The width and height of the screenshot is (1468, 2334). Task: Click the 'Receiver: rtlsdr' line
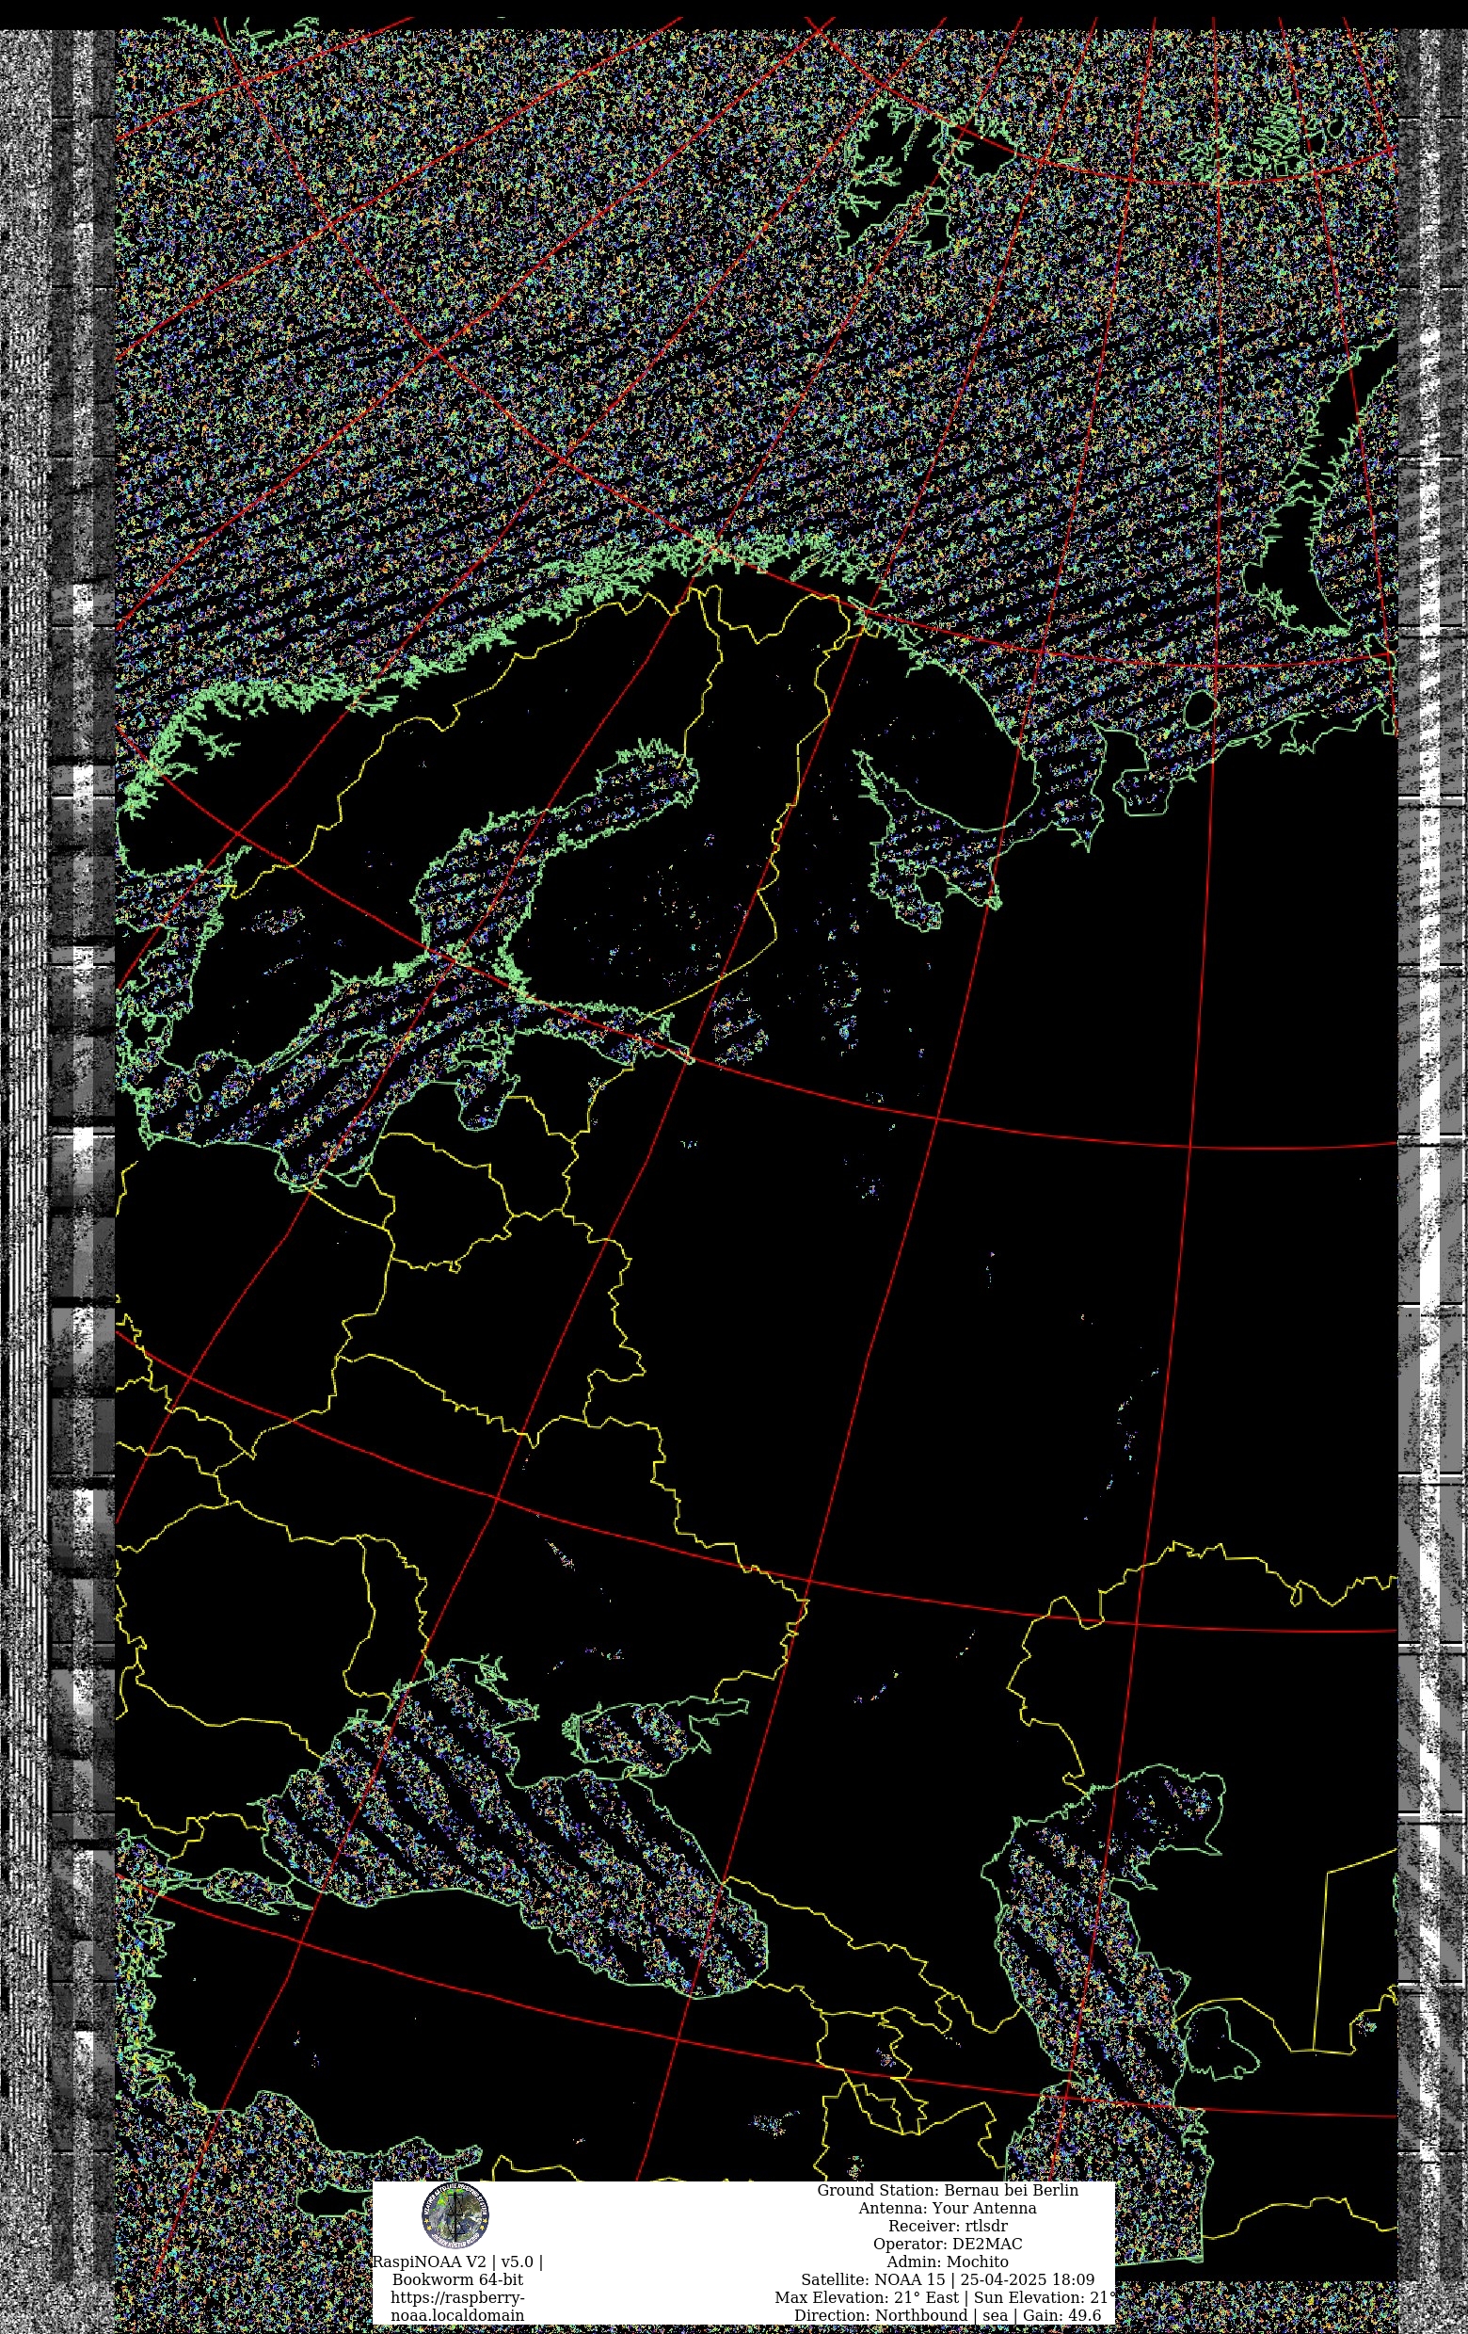coord(948,2226)
